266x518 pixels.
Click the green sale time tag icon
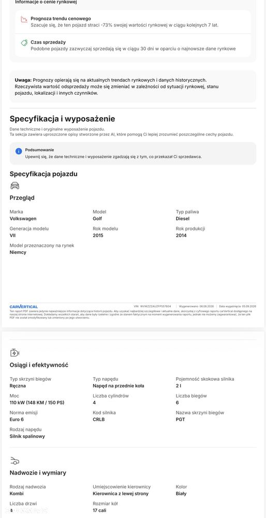[x=24, y=42]
